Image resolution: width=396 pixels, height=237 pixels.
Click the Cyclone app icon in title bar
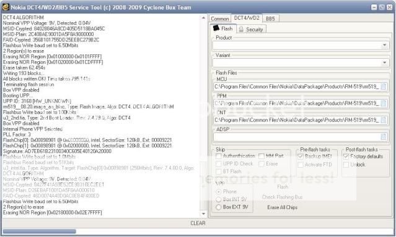(x=6, y=7)
